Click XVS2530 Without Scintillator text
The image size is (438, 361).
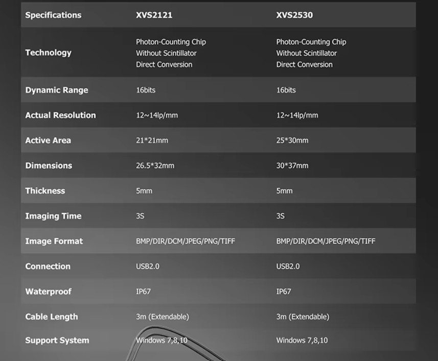tap(307, 53)
